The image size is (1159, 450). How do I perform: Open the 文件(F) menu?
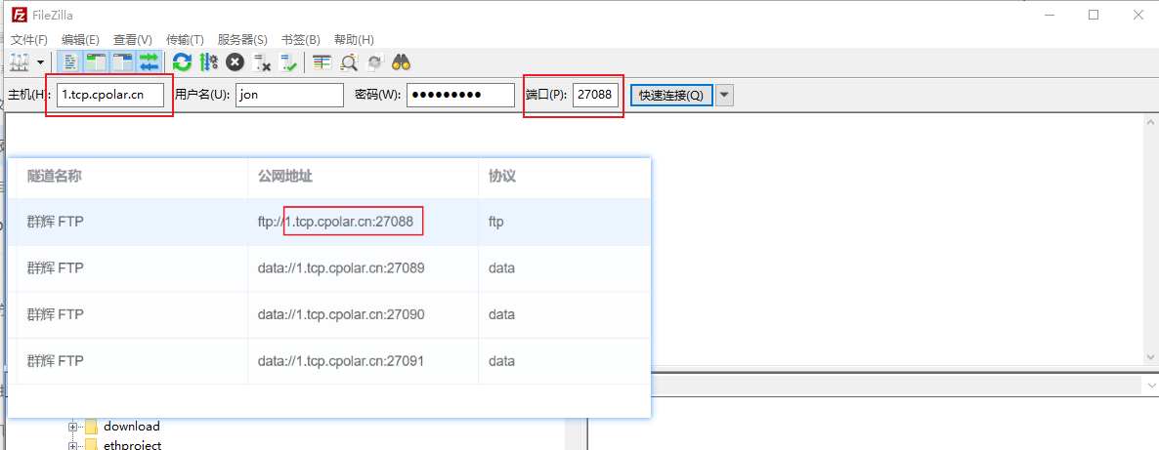pyautogui.click(x=28, y=39)
